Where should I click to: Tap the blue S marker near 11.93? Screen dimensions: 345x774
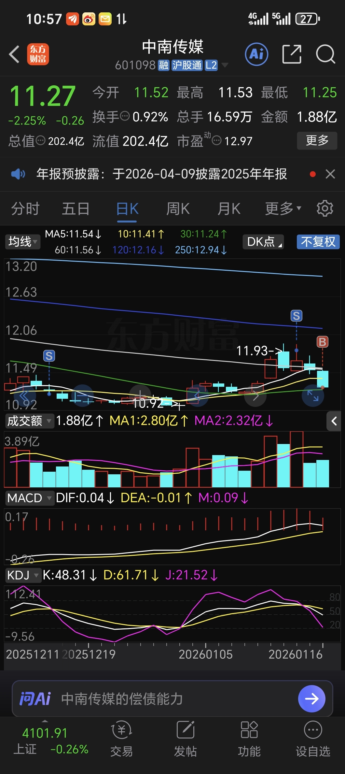[x=296, y=316]
